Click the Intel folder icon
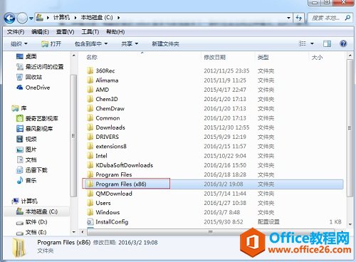Image resolution: width=356 pixels, height=262 pixels. 90,156
